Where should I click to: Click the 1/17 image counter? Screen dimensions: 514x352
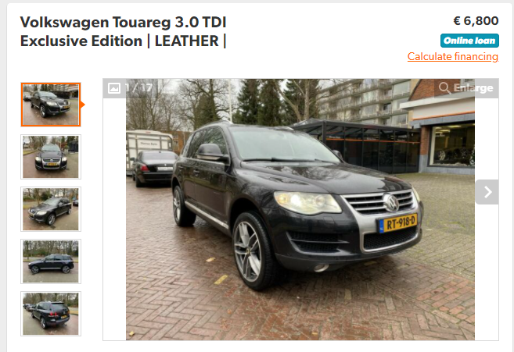139,87
